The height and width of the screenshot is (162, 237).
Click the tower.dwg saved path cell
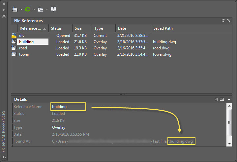click(x=162, y=54)
